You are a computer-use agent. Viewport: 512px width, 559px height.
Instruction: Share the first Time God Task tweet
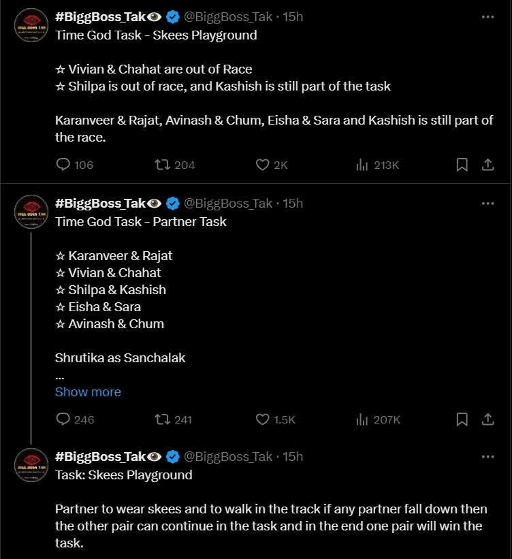click(x=487, y=165)
